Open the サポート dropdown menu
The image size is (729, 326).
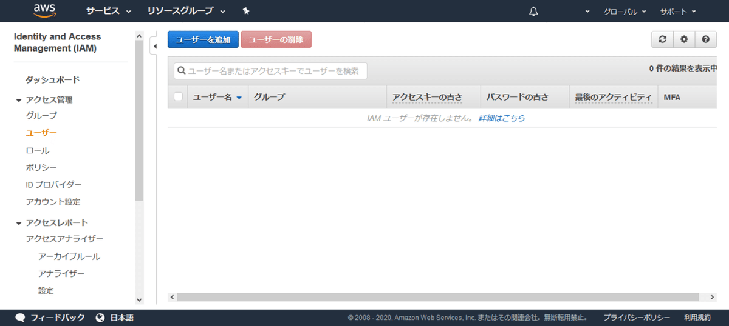pos(678,12)
